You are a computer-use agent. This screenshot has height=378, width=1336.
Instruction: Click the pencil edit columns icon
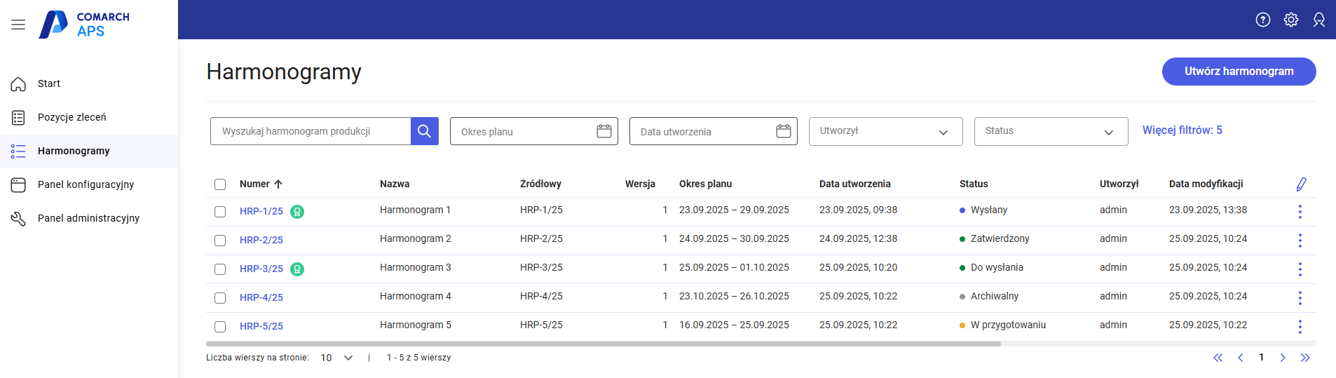tap(1301, 184)
